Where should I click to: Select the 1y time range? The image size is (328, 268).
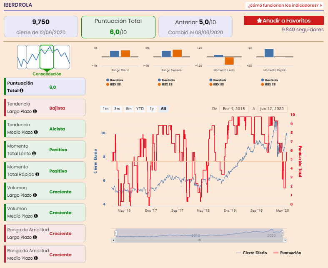click(152, 109)
